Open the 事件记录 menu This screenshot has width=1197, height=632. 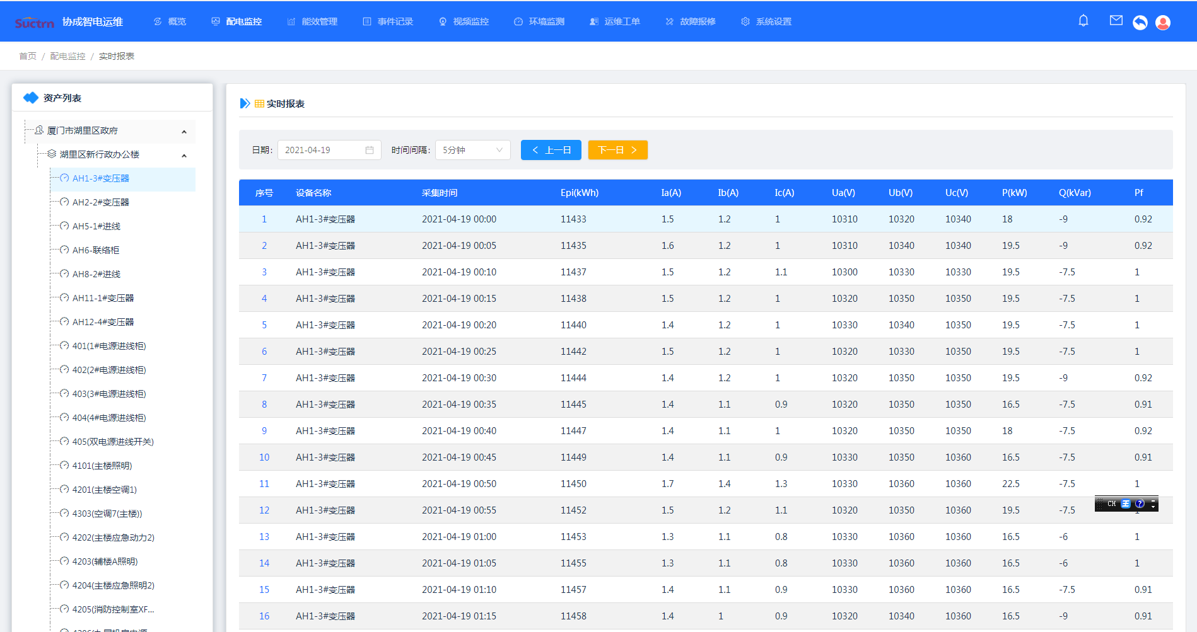pos(388,21)
